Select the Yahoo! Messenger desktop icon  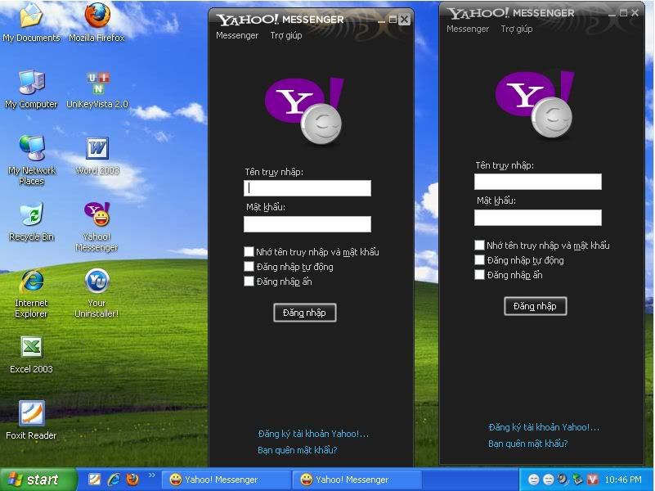96,227
